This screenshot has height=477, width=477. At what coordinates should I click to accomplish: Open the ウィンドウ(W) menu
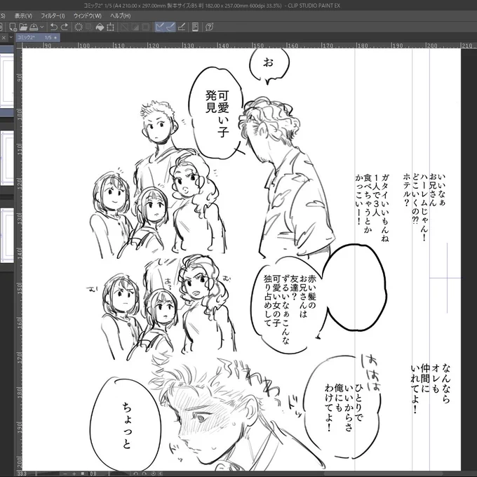(x=87, y=16)
